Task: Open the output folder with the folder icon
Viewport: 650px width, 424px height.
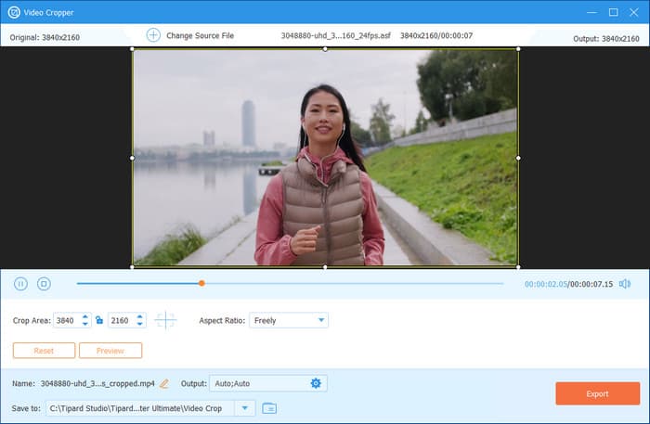Action: coord(269,408)
